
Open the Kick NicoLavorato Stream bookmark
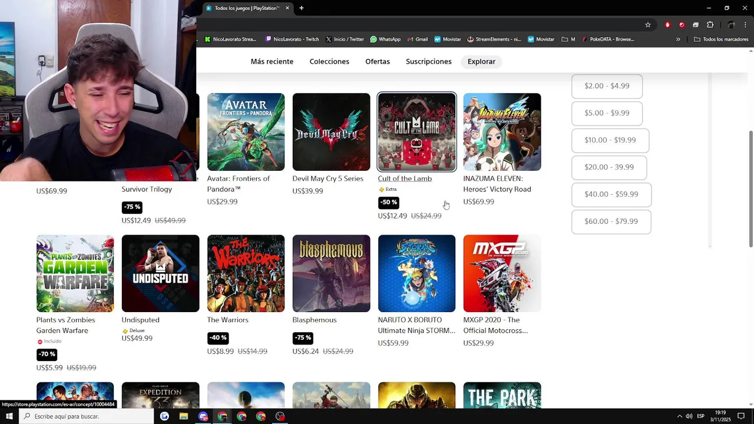230,39
